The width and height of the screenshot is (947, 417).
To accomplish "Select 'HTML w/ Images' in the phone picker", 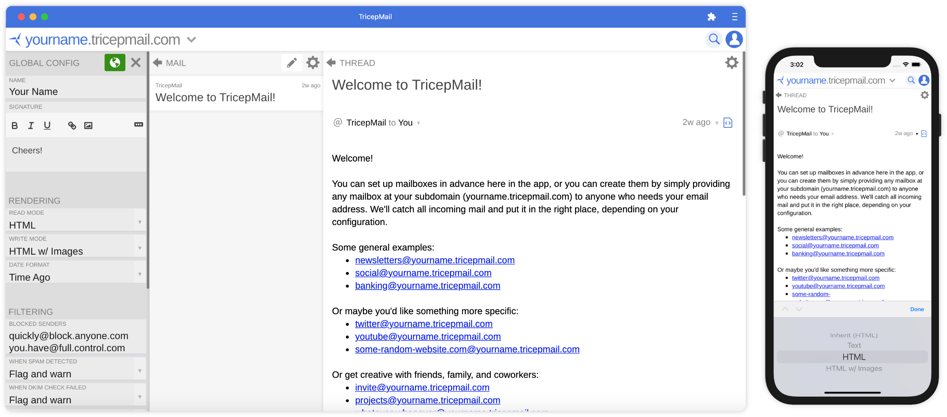I will coord(854,369).
